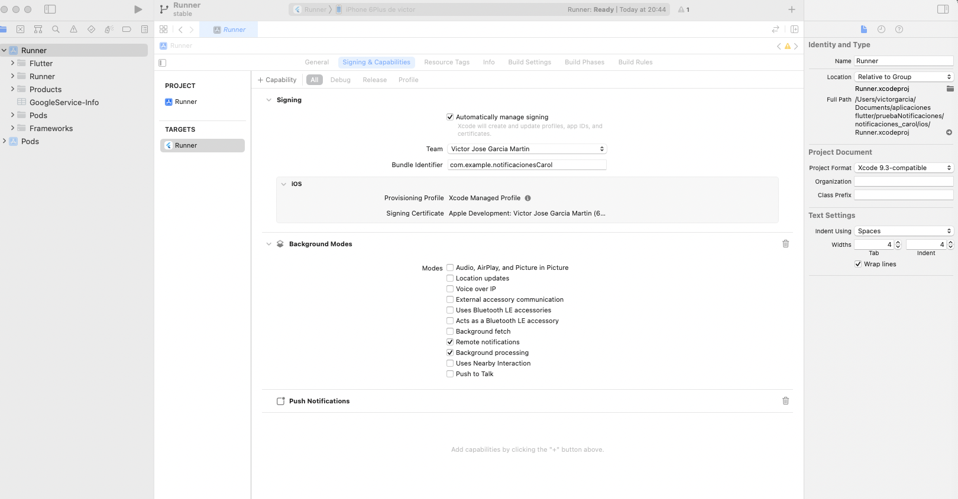Adjust the Tab width stepper
The image size is (958, 499).
898,244
